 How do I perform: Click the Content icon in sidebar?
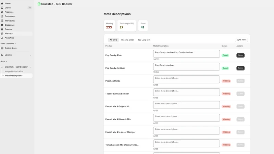click(2, 29)
